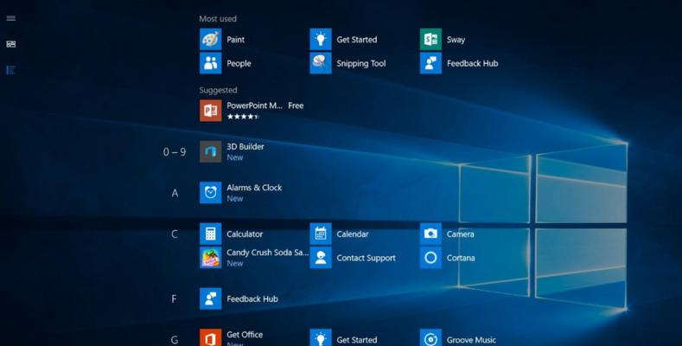
Task: Click the letter A group header
Action: point(175,193)
